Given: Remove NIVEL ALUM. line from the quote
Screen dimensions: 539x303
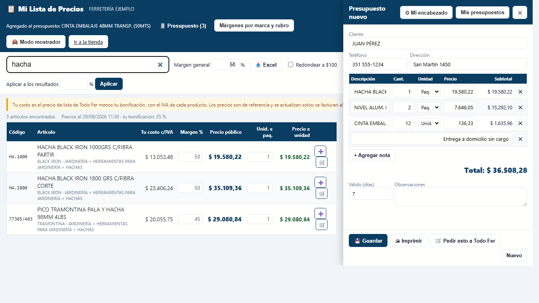Looking at the screenshot, I should pyautogui.click(x=520, y=107).
